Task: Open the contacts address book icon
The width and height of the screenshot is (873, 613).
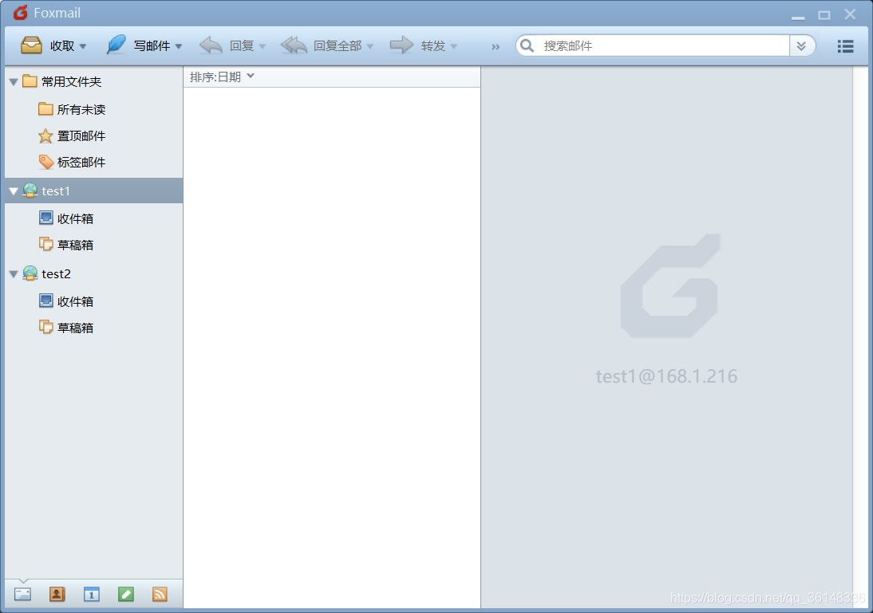Action: (x=57, y=594)
